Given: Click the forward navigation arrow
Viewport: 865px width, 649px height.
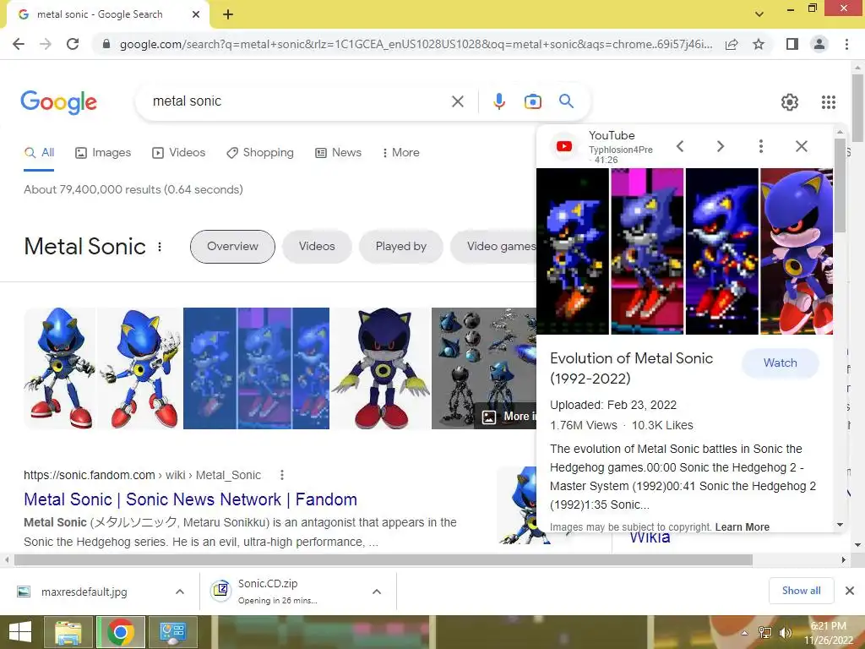Looking at the screenshot, I should click(46, 44).
